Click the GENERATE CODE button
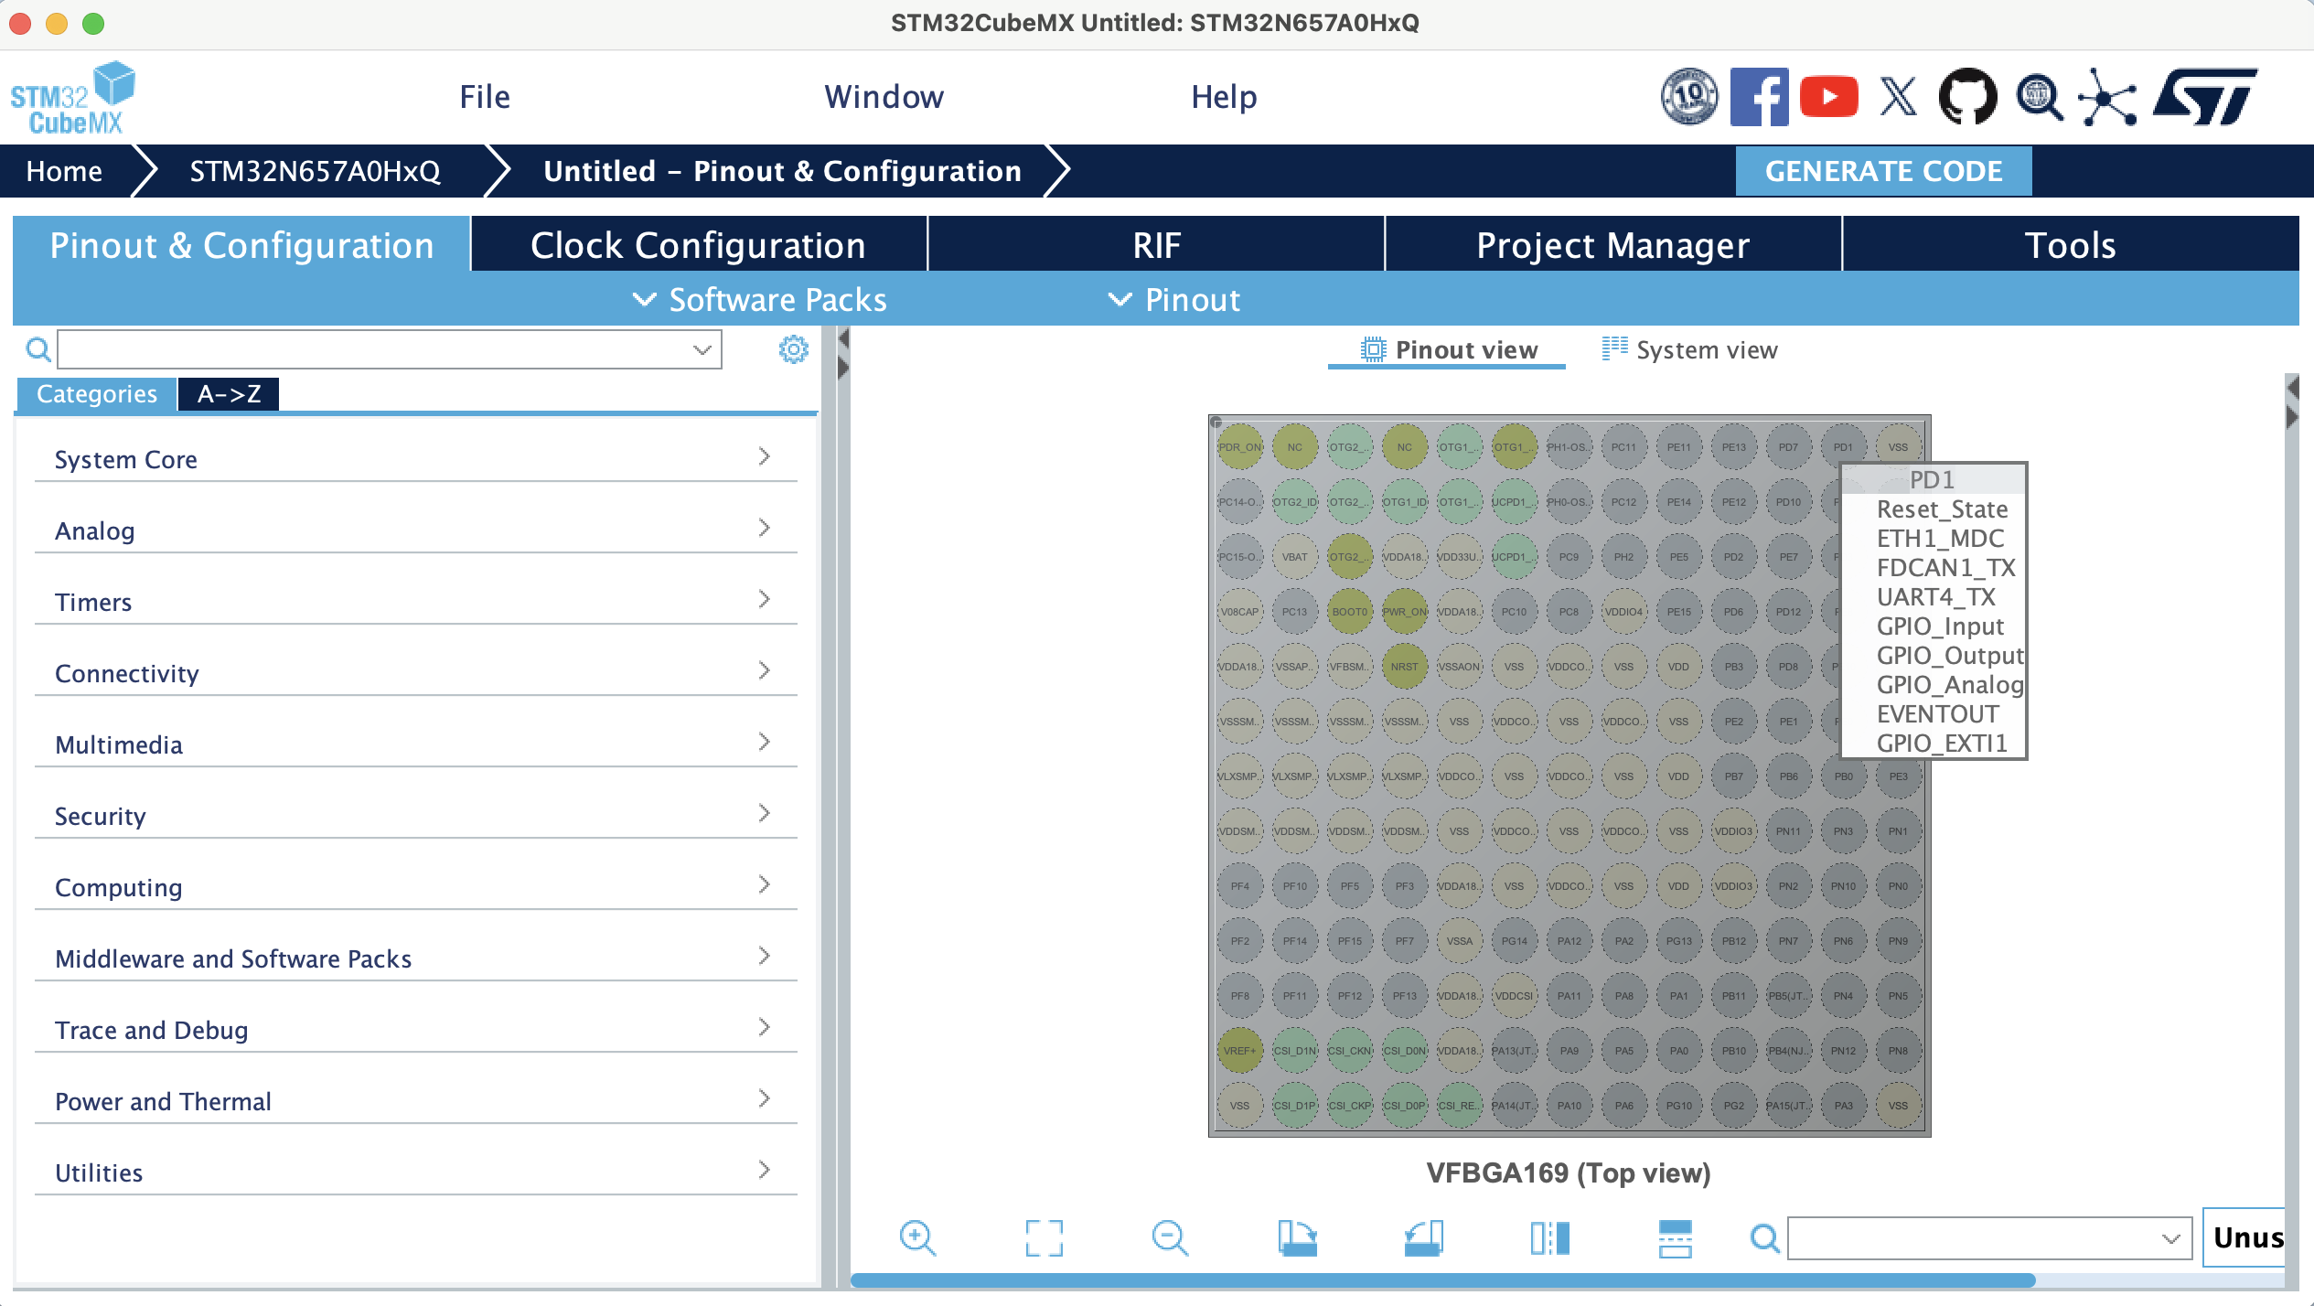This screenshot has width=2314, height=1306. [1883, 170]
